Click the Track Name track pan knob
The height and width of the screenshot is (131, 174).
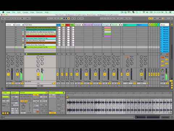click(38, 71)
